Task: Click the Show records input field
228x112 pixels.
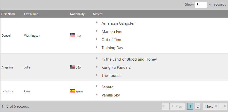Action: (x=201, y=5)
